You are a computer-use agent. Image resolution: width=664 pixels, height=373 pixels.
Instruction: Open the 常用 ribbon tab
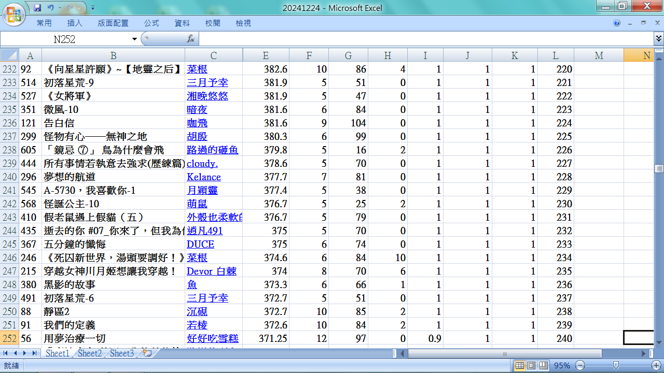pyautogui.click(x=44, y=23)
